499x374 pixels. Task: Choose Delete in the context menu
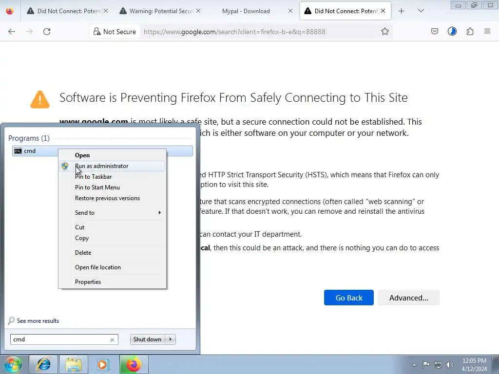[112, 253]
